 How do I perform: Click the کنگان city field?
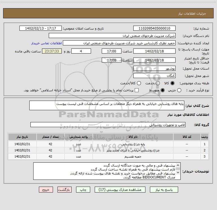click(x=154, y=76)
